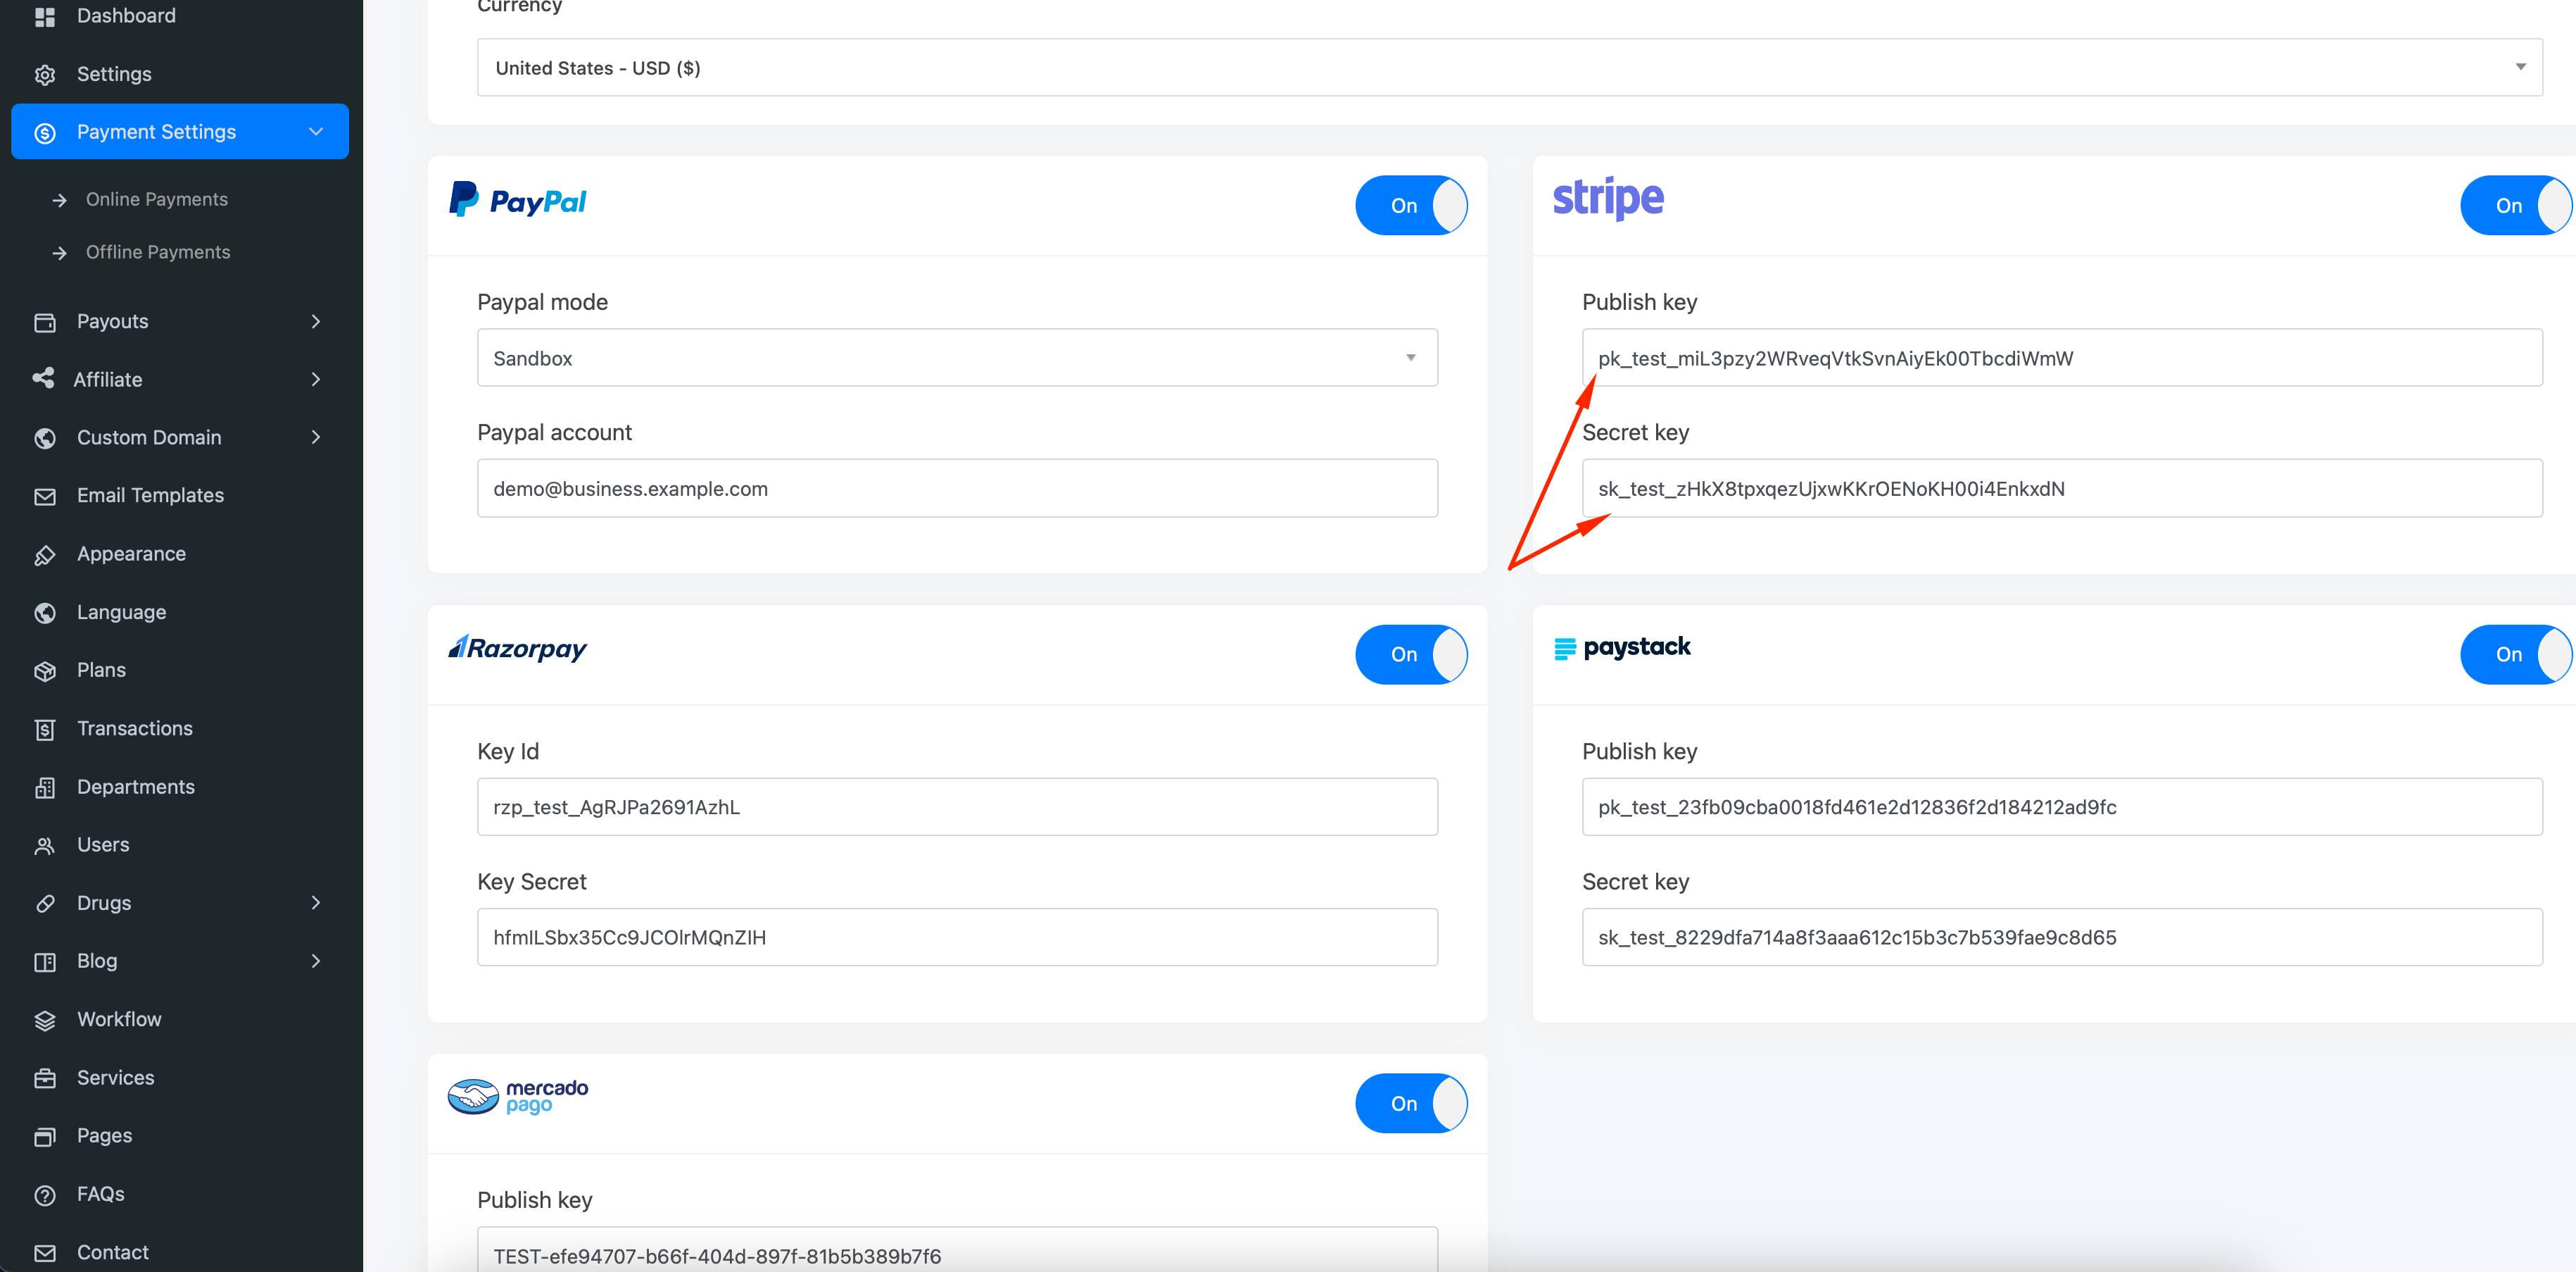Click the Affiliate share icon
Viewport: 2576px width, 1272px height.
[43, 380]
